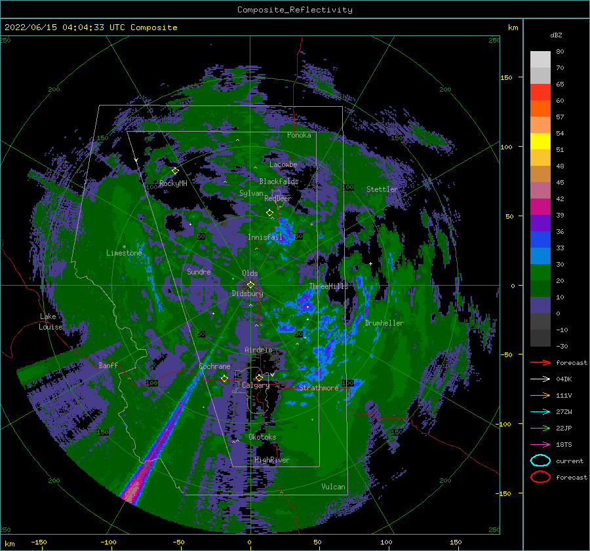Click the red forecast arrow in legend

coord(540,363)
